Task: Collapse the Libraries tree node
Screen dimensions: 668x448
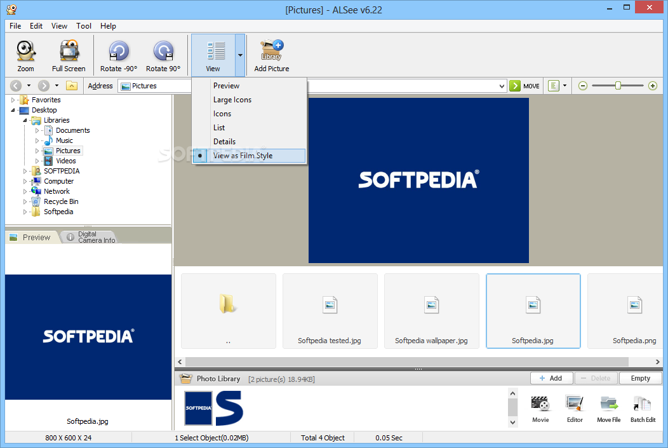Action: 25,120
